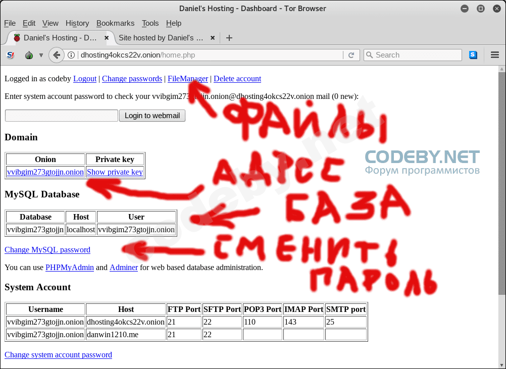Open the hamburger menu
The width and height of the screenshot is (506, 369).
pyautogui.click(x=495, y=55)
